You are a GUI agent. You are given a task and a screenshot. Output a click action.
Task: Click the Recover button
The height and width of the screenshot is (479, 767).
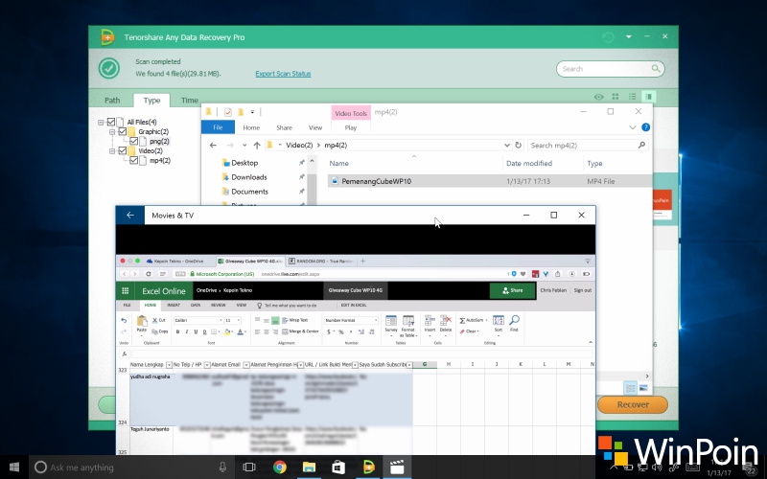click(x=633, y=404)
